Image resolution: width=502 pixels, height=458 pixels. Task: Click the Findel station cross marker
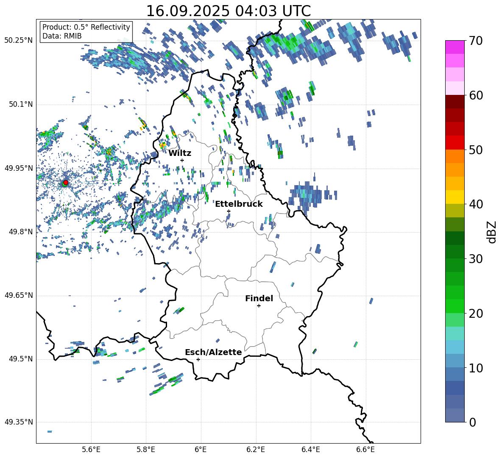[259, 306]
